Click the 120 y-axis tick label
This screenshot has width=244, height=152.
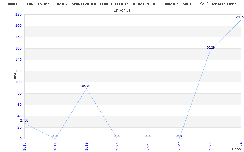[18, 71]
